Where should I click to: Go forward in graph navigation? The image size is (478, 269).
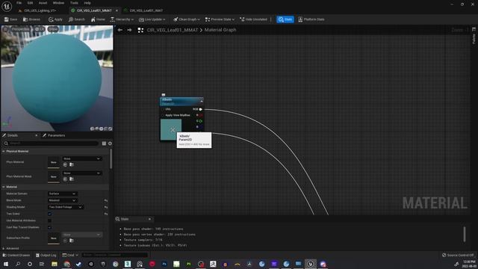point(129,30)
